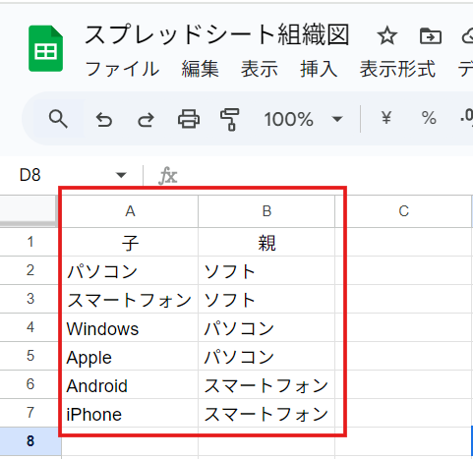Click the select-all corner box
The height and width of the screenshot is (459, 473).
click(29, 210)
